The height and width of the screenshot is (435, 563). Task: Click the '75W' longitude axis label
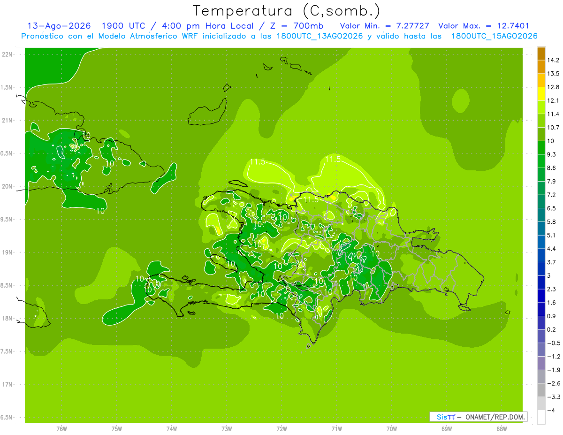[x=117, y=429]
